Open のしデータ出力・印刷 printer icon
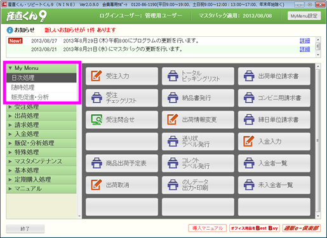 173,185
